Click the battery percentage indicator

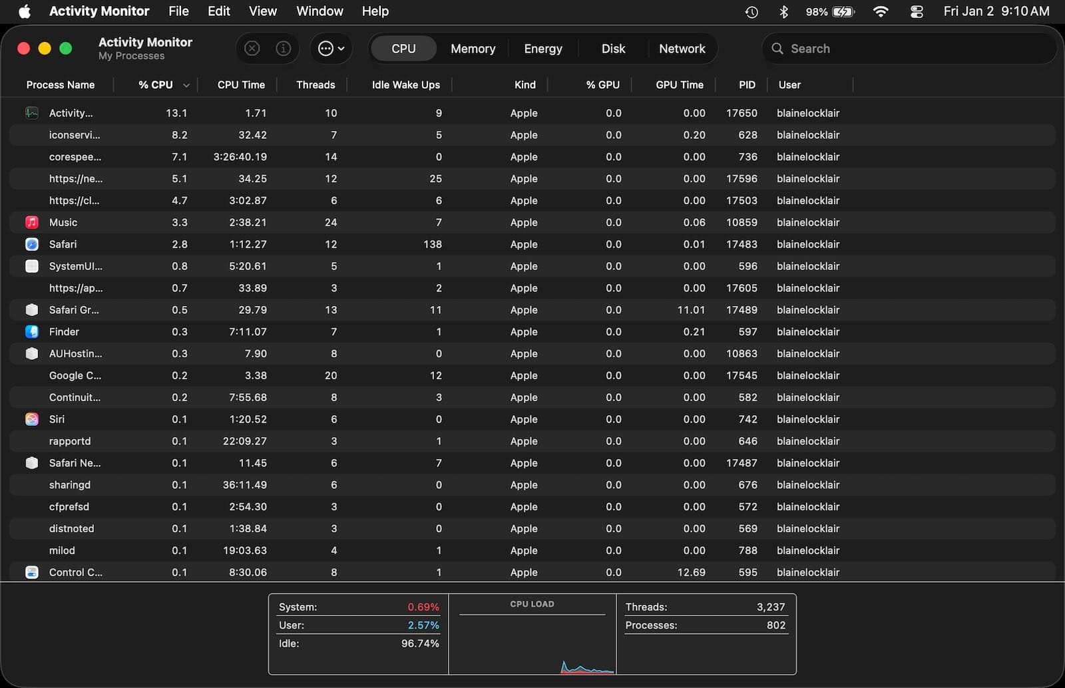(816, 11)
